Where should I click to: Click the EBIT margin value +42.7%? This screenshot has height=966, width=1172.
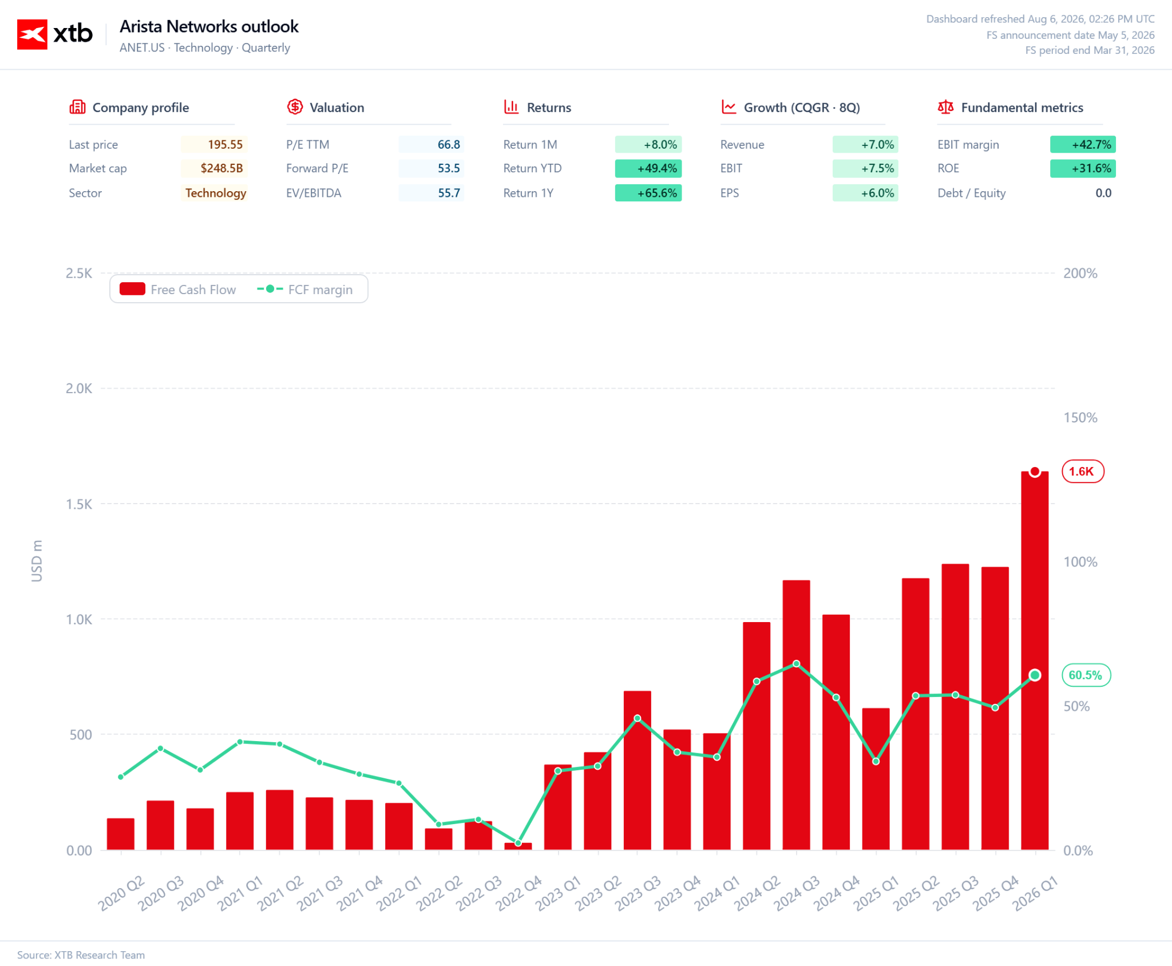[1083, 144]
